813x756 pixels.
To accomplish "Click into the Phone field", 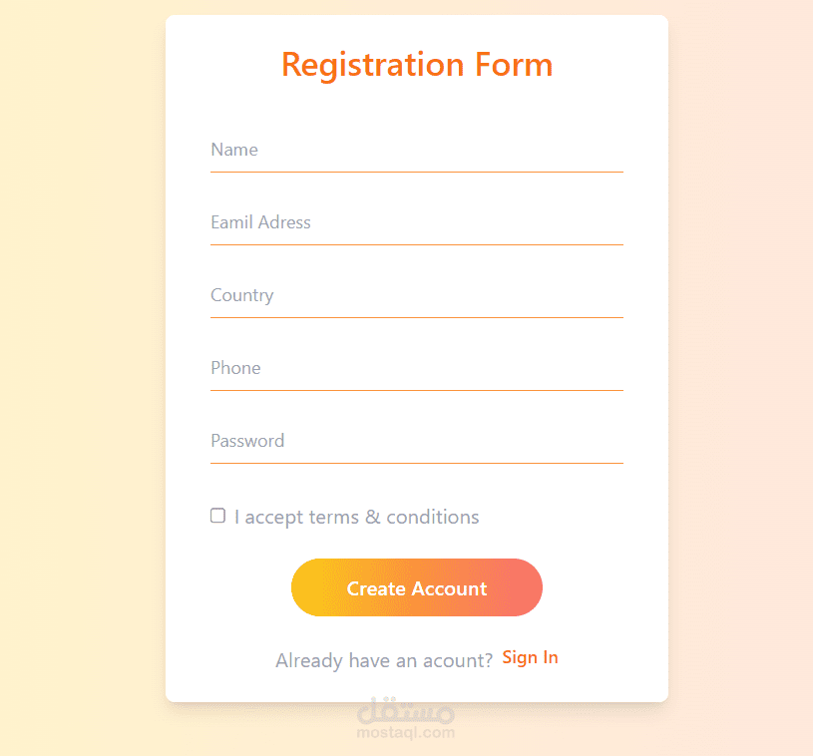I will point(416,369).
